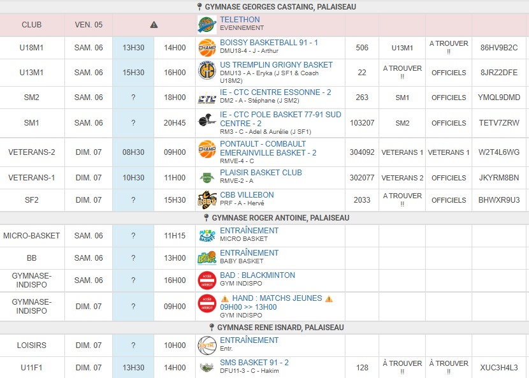
Task: Click the no-entry icon beside BAD : BLACKMINTON
Action: coord(207,280)
